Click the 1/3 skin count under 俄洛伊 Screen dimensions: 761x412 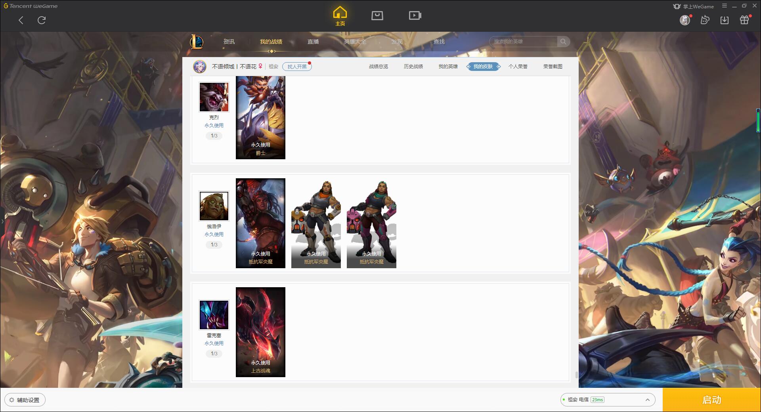click(x=214, y=245)
